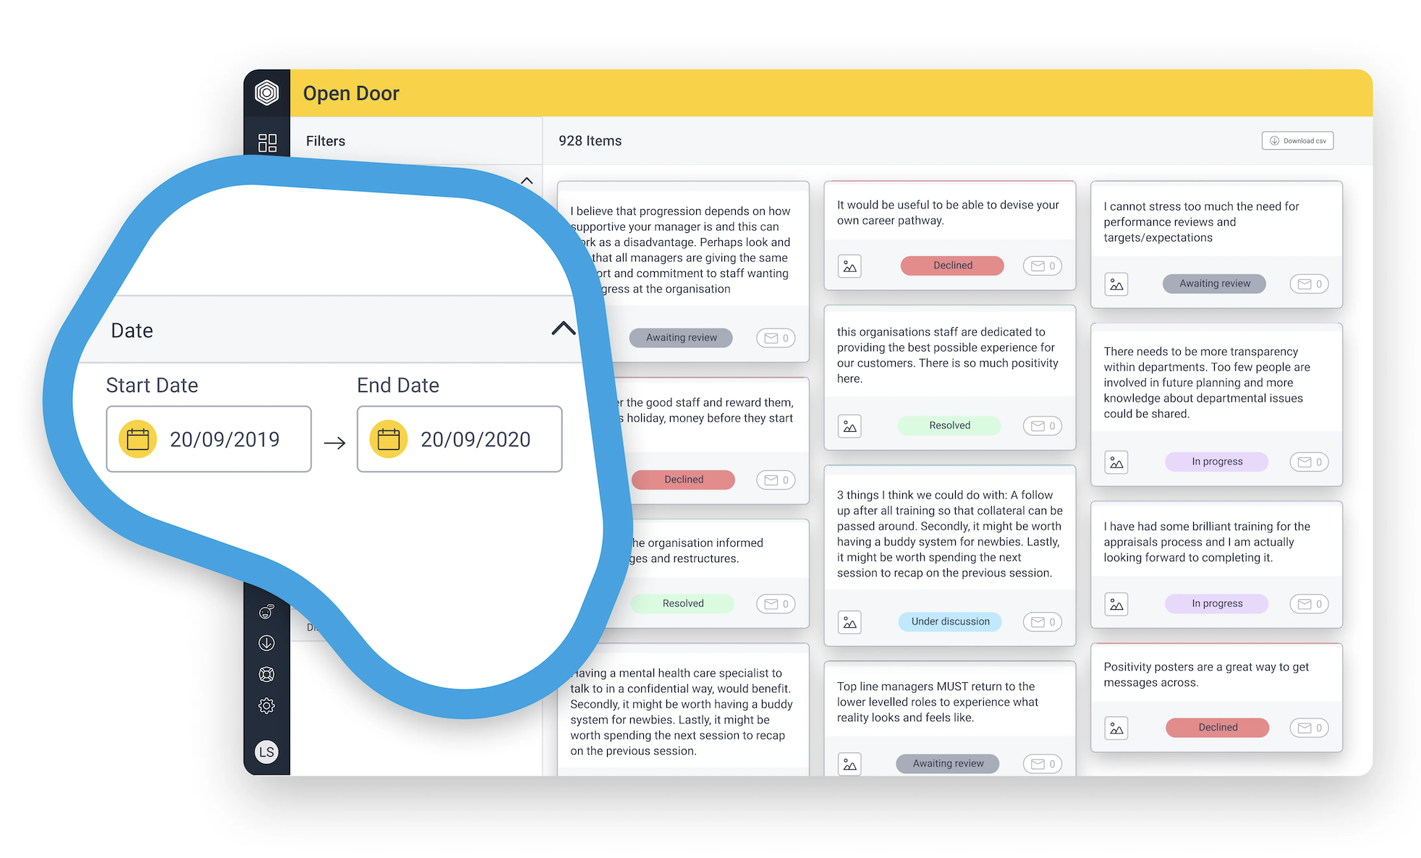Click the circular settings sidebar icon
1421x858 pixels.
click(268, 708)
